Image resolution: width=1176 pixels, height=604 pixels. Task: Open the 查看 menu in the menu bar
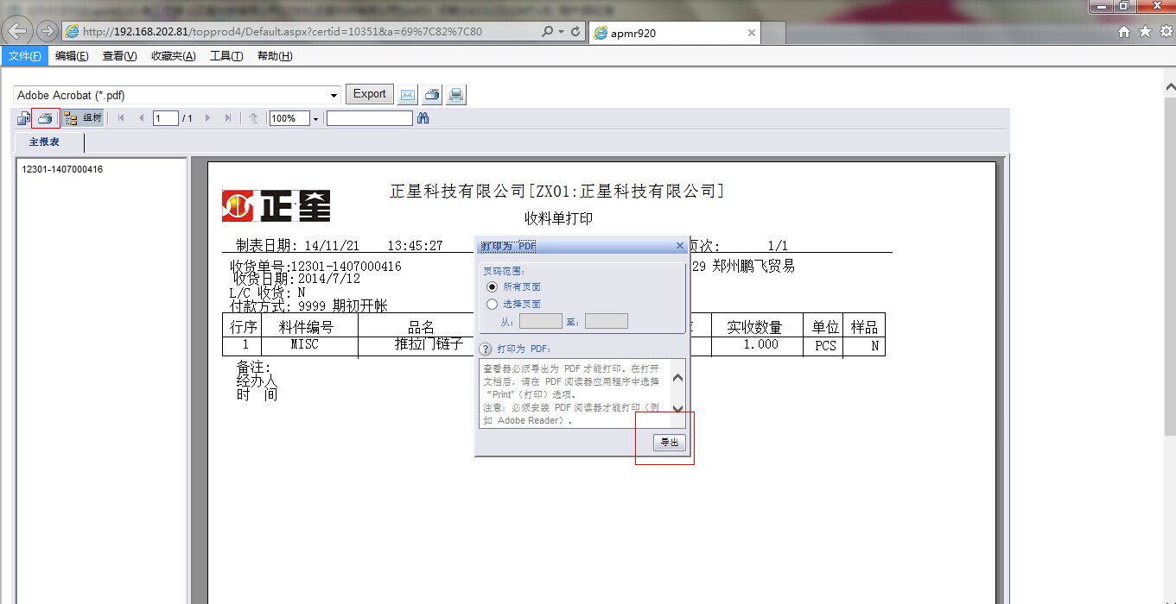point(119,55)
